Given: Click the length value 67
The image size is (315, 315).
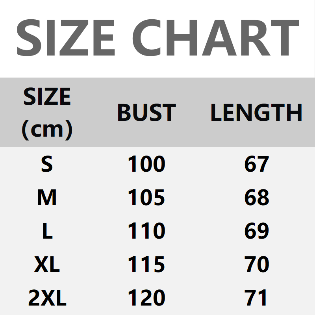Looking at the screenshot, I should click(x=256, y=164).
